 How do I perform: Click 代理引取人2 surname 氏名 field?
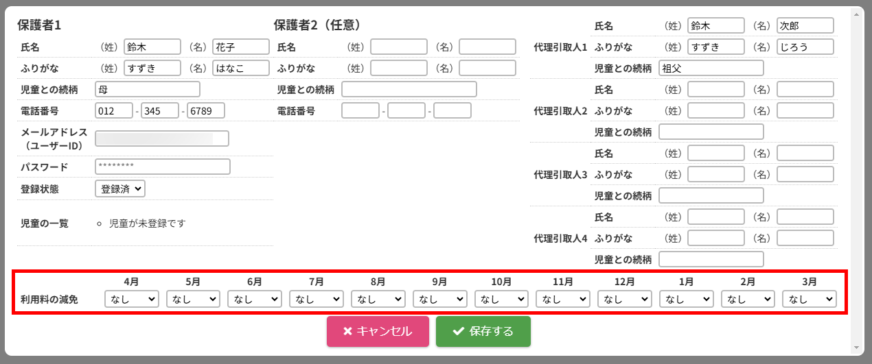716,90
